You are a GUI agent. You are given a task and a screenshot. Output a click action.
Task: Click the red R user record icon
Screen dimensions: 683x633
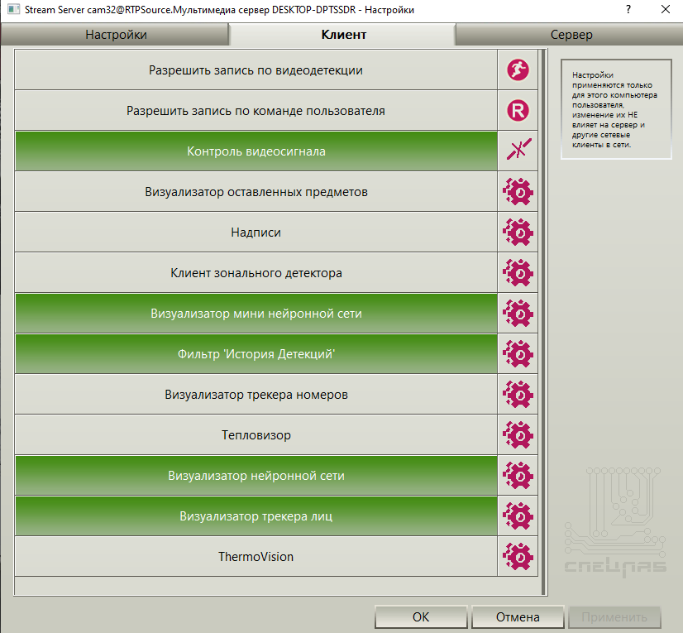[518, 110]
